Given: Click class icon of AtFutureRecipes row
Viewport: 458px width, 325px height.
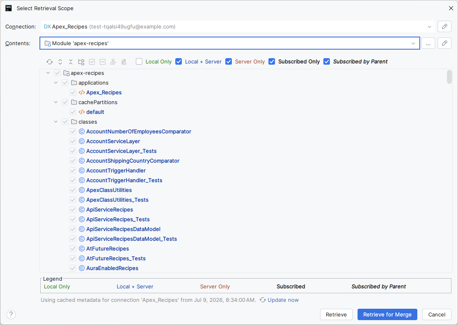Looking at the screenshot, I should click(x=82, y=249).
